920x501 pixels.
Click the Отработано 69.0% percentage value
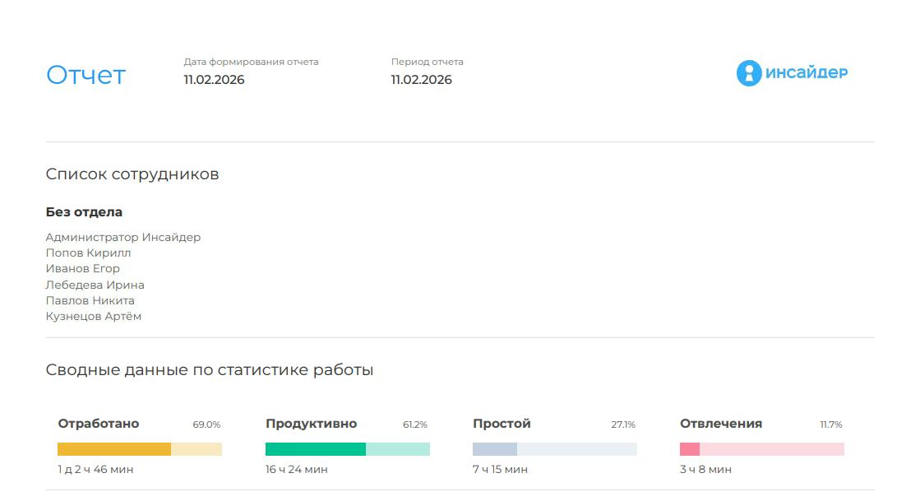(206, 424)
